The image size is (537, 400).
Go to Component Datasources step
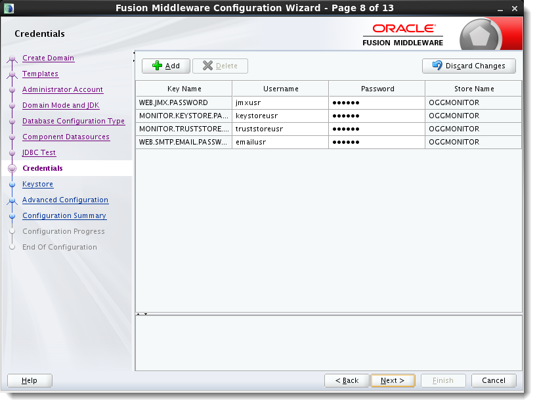click(x=66, y=137)
